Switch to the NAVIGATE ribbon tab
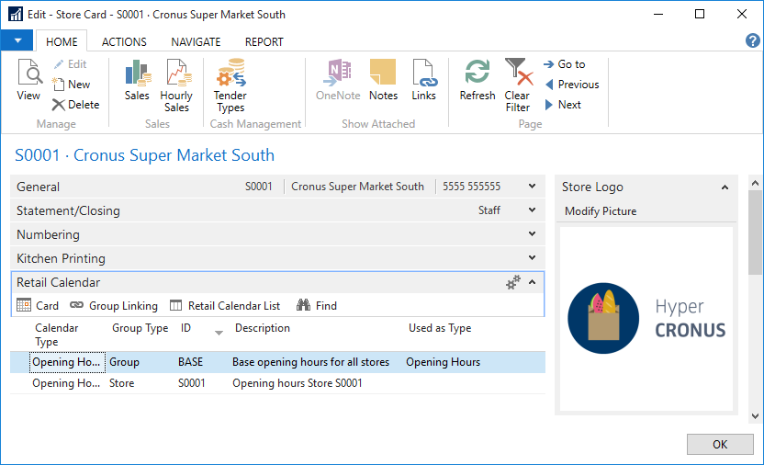This screenshot has width=764, height=465. coord(196,41)
